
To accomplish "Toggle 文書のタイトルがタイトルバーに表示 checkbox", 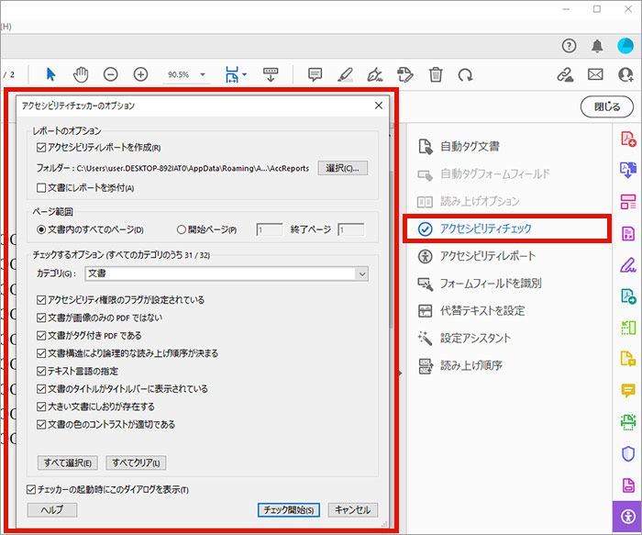I will click(41, 389).
